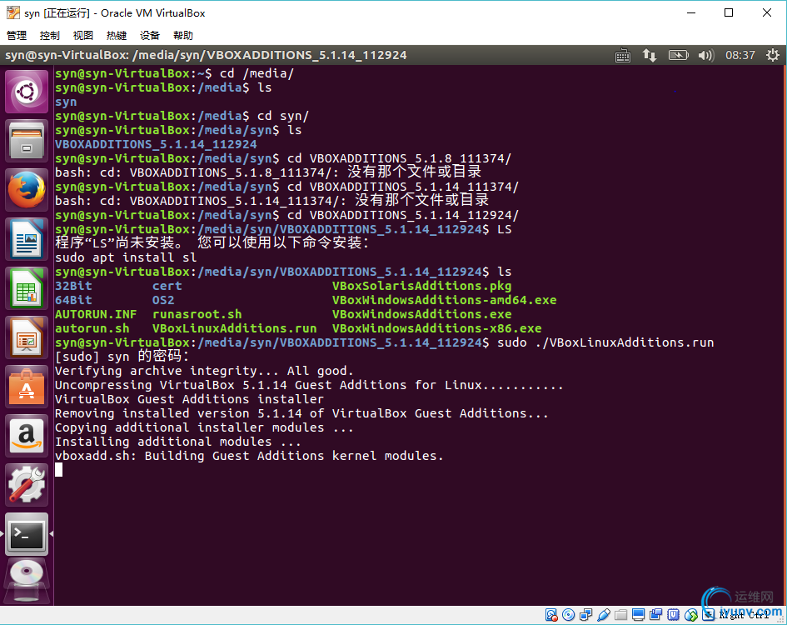Click the video capture status icon
787x625 pixels.
656,615
